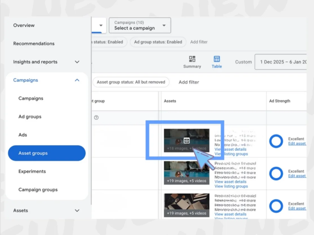Click Add filter beside Ad group status chip
314x235 pixels.
[199, 42]
